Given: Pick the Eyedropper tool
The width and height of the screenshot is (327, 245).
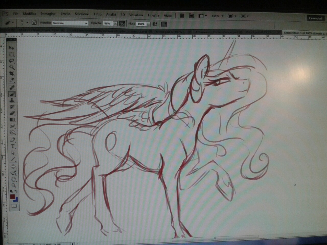Looking at the screenshot, I should 12,80.
